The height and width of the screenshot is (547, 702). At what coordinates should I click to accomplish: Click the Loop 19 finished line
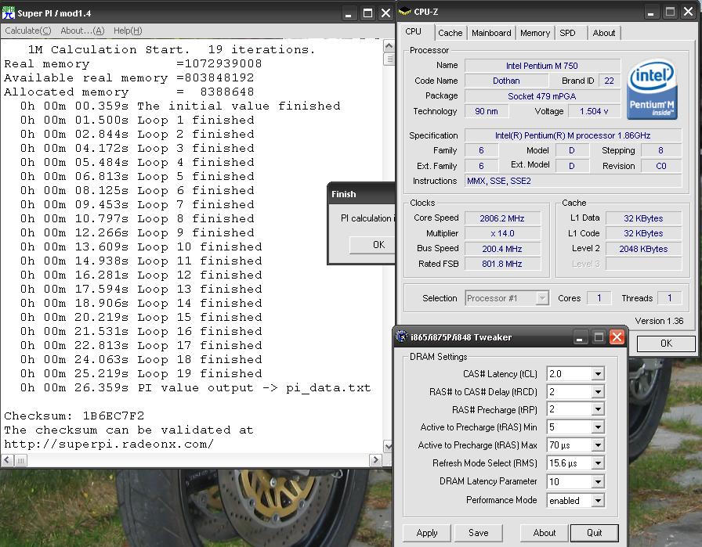click(x=141, y=373)
